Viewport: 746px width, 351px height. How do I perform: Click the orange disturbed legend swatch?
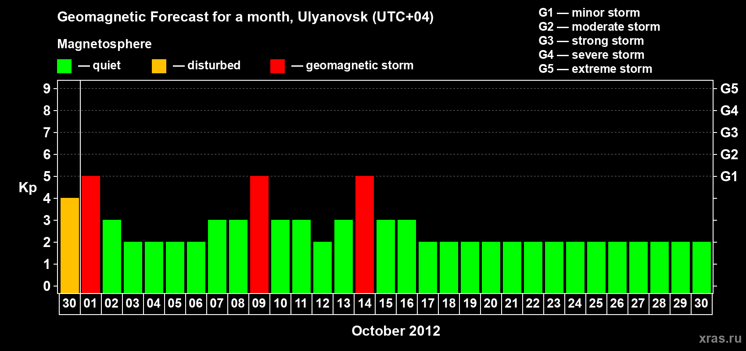pos(159,66)
